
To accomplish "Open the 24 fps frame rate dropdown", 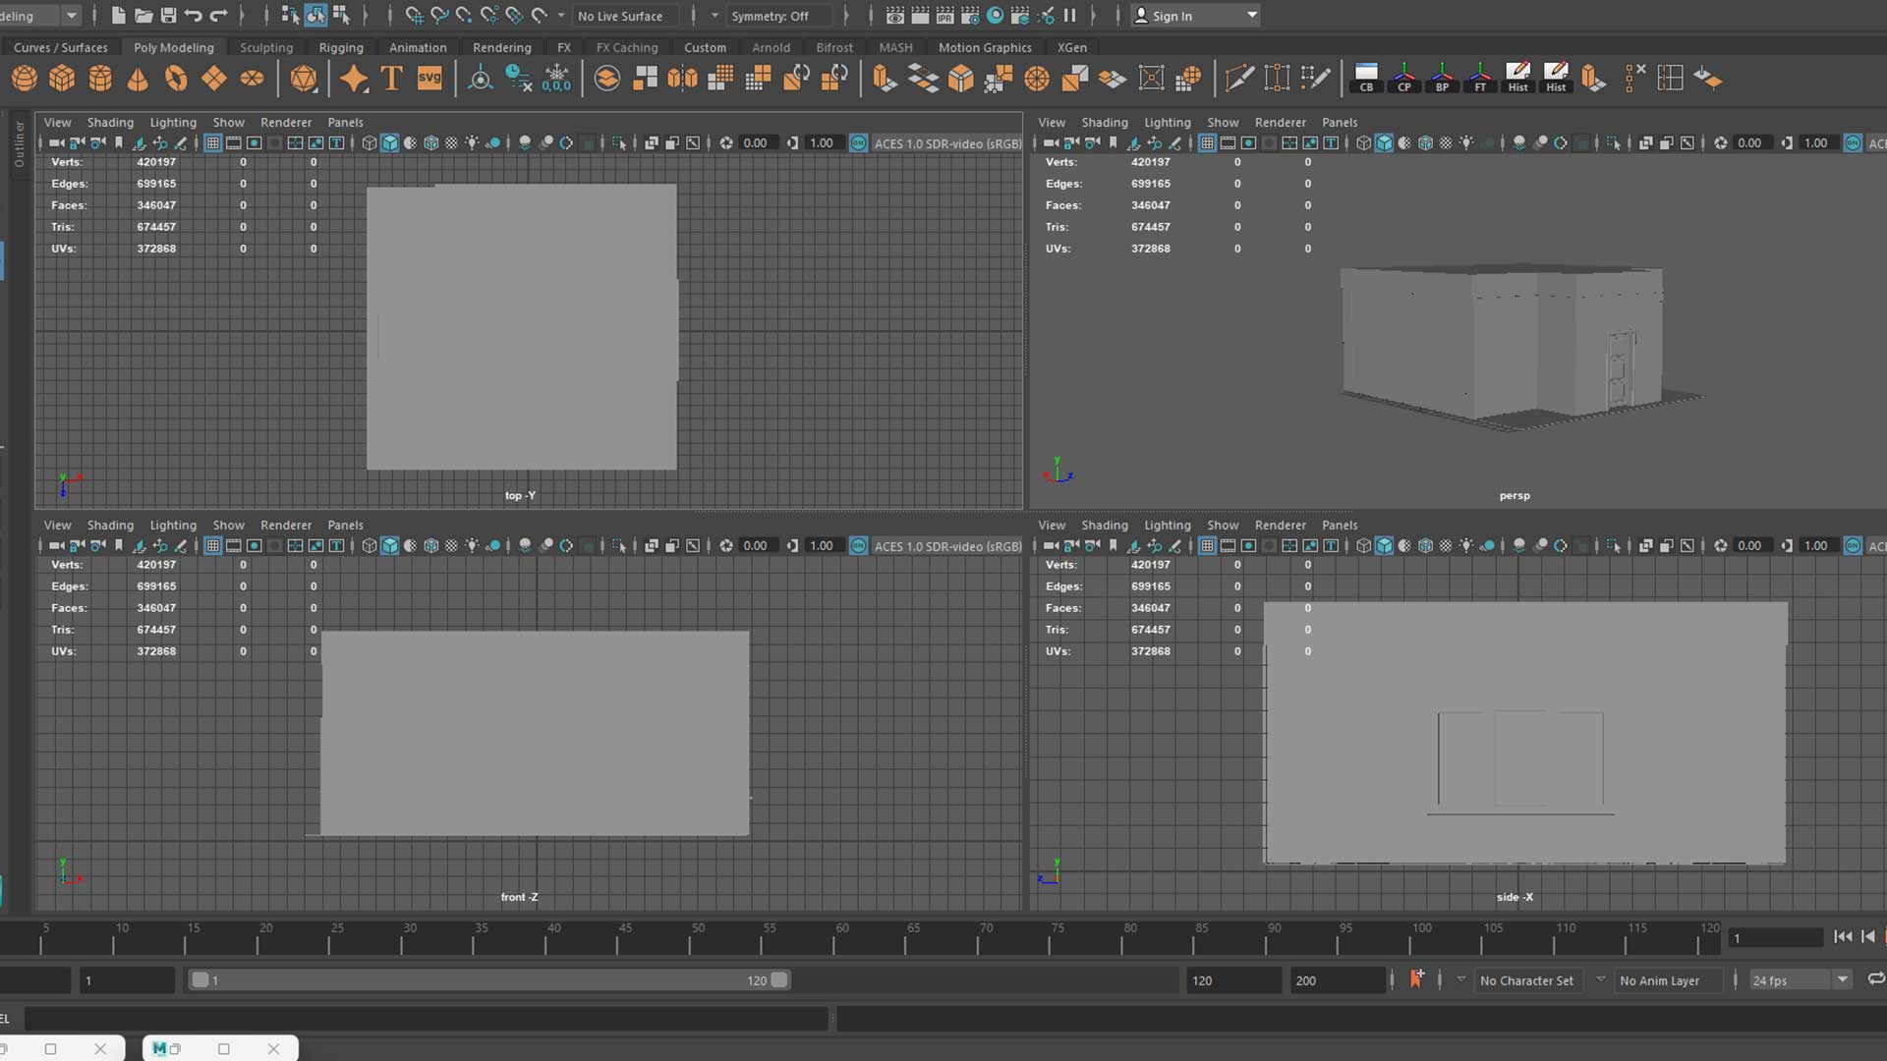I will click(1842, 980).
